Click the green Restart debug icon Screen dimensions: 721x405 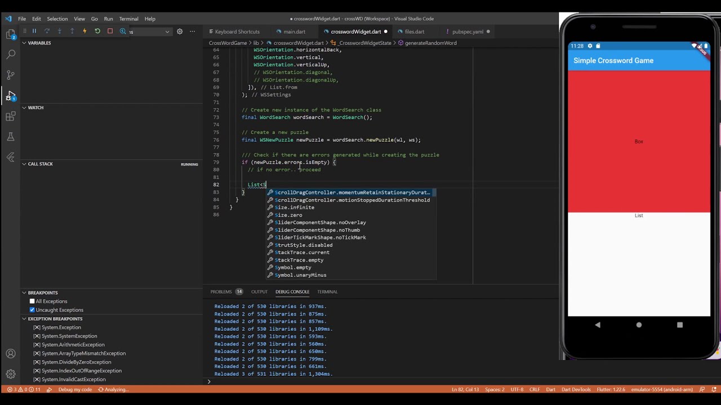coord(97,31)
